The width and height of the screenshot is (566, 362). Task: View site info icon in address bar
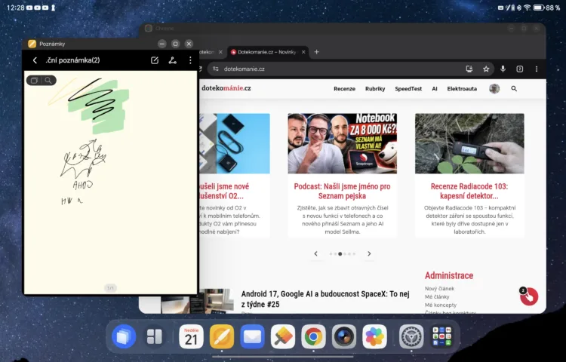click(x=216, y=69)
